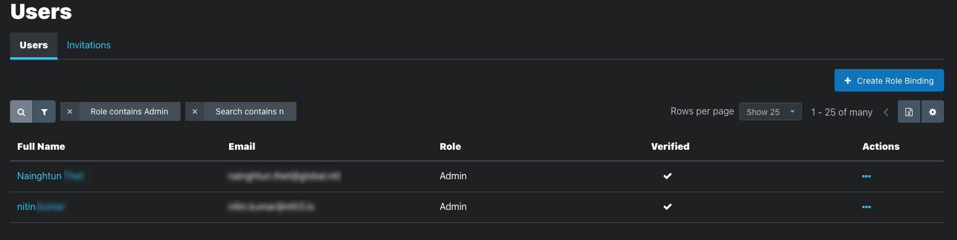Open the filter funnel icon
957x240 pixels.
tap(44, 111)
